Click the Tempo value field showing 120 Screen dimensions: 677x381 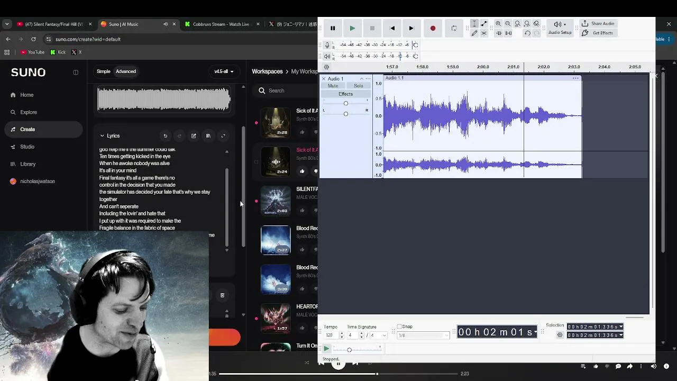coord(331,335)
